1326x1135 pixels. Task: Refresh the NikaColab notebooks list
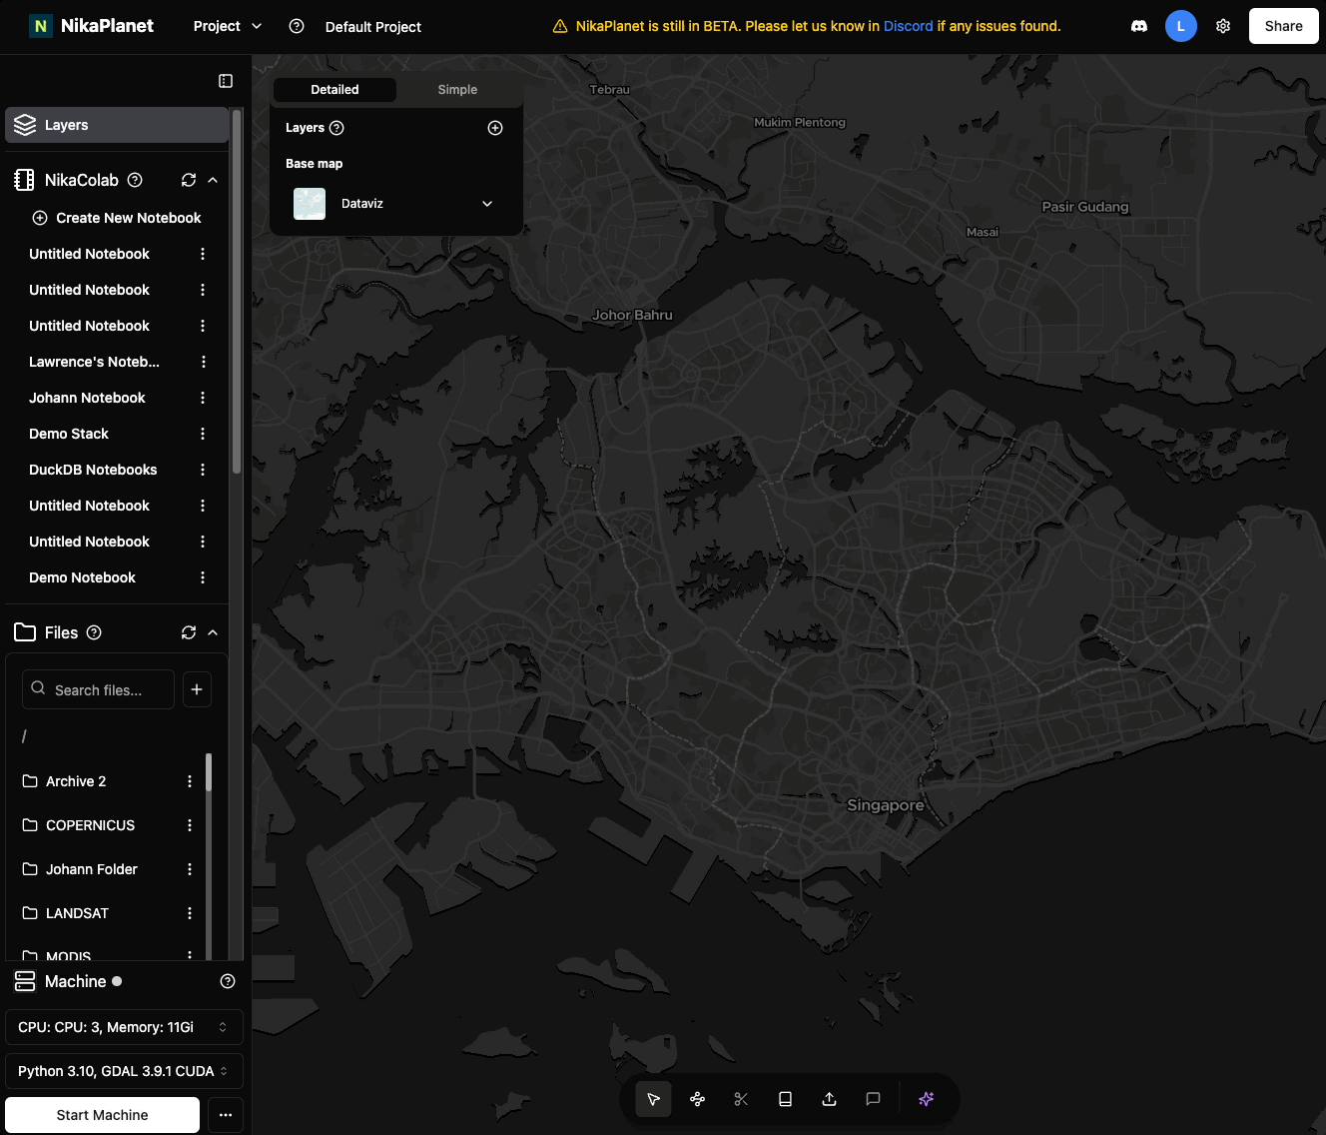(189, 180)
